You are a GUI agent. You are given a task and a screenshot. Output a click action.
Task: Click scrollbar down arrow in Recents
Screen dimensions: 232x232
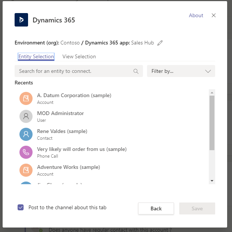click(x=212, y=181)
